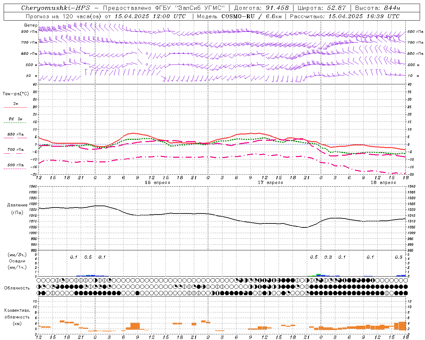Image resolution: width=425 pixels, height=340 pixels.
Task: Click the '17 апреля' date label
Action: click(270, 183)
